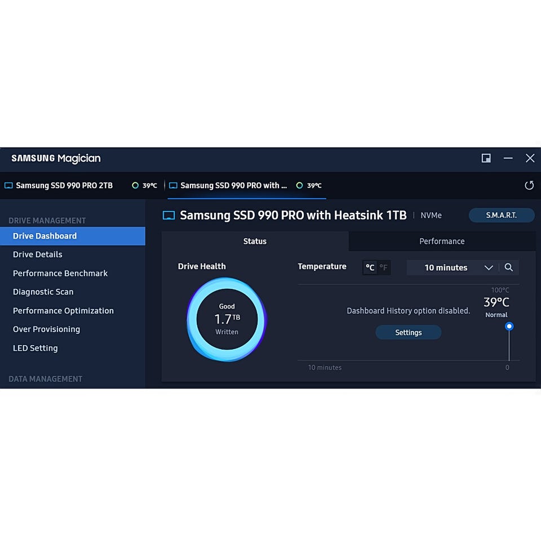Screen dimensions: 541x536
Task: Click the 'Dashboard History option disabled.' message
Action: pos(408,311)
